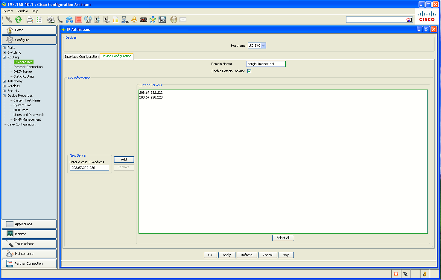Viewport: 441px width, 280px height.
Task: Expand the Ports tree node
Action: (4, 48)
